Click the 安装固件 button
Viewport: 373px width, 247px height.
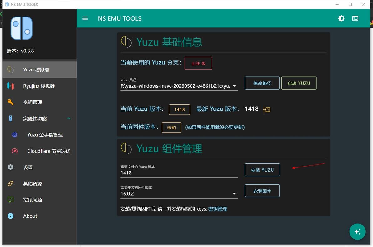coord(262,191)
